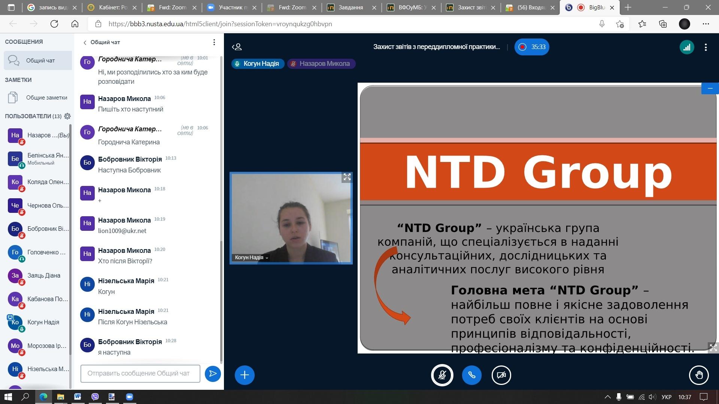Switch the УКР keyboard language indicator
This screenshot has width=719, height=404.
[x=667, y=397]
